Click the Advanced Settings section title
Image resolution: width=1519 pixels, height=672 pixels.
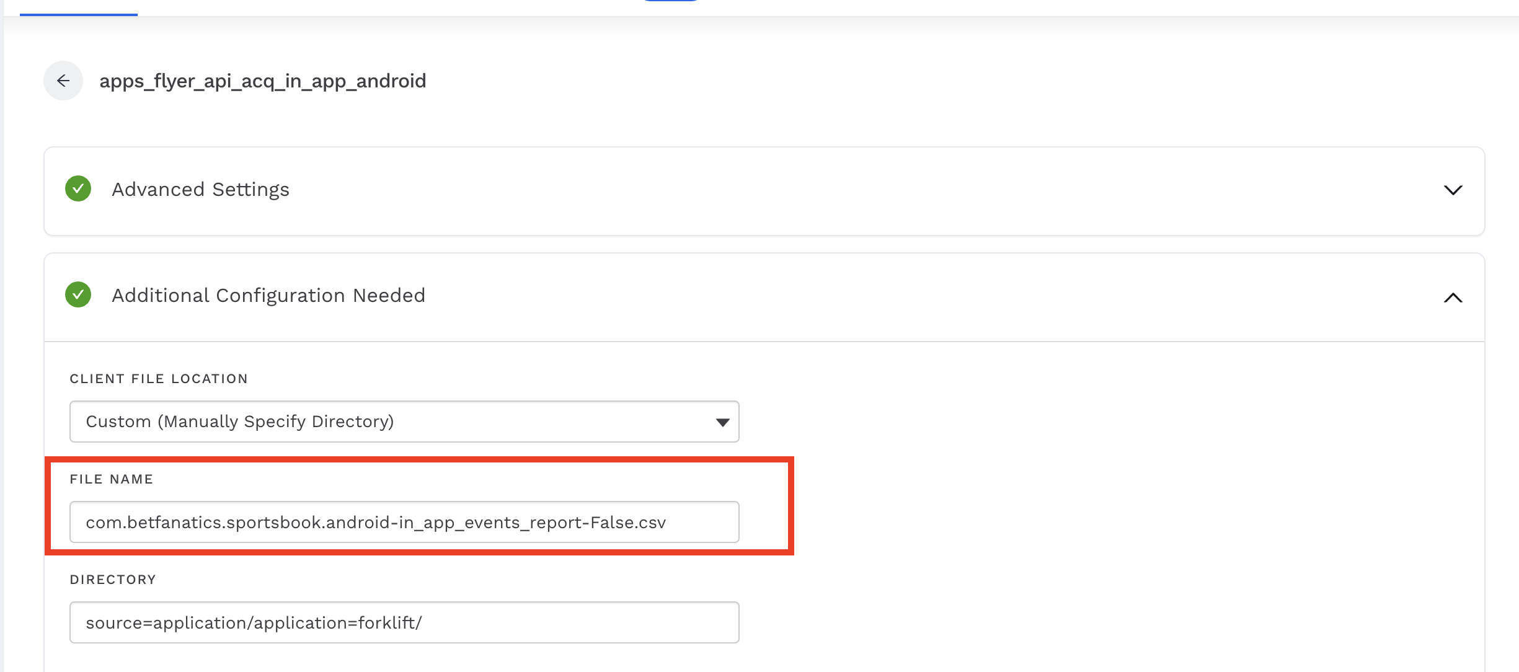[200, 189]
